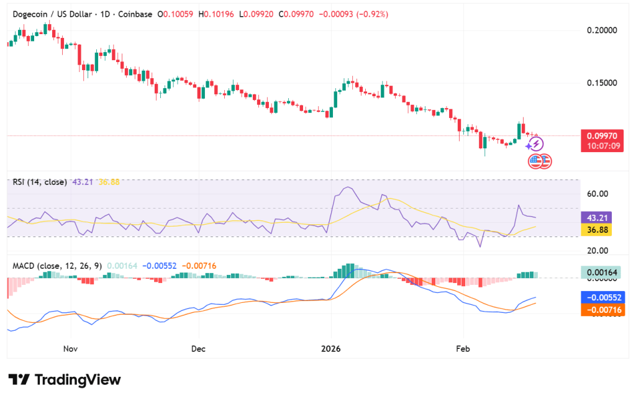Click the green 0.00164 MACD histogram tag
636x401 pixels.
[601, 272]
